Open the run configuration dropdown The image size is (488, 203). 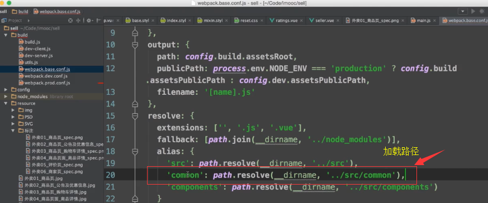[x=463, y=11]
